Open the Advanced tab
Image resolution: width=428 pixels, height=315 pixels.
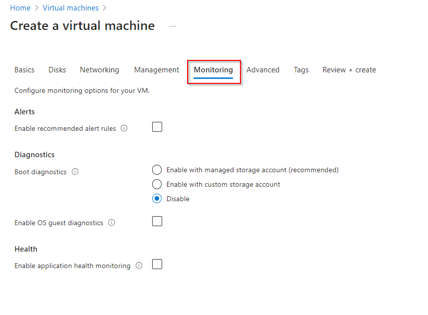[x=263, y=70]
